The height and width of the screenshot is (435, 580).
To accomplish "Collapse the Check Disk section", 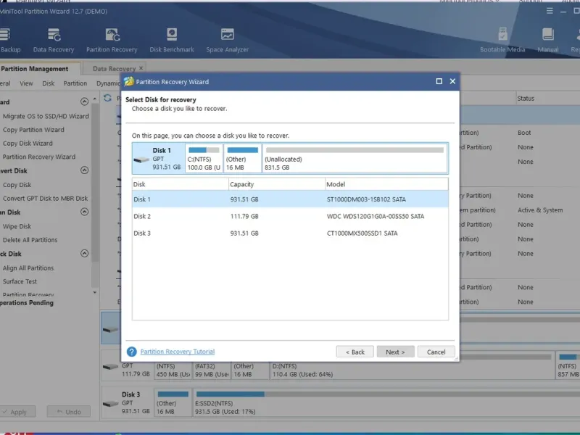I will click(84, 253).
